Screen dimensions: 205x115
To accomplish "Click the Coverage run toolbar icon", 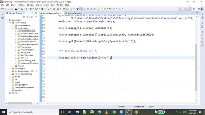I will pos(42,9).
